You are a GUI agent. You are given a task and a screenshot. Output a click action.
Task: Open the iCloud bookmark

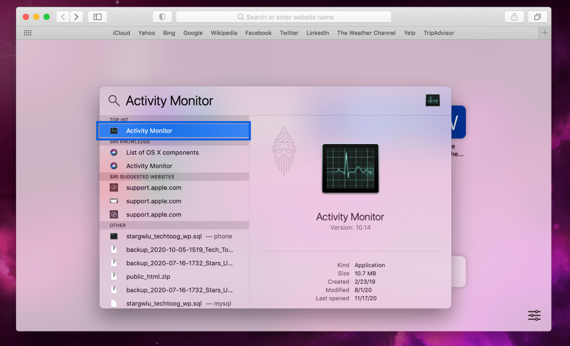click(121, 33)
